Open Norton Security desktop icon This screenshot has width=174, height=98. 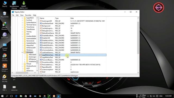tap(5, 78)
